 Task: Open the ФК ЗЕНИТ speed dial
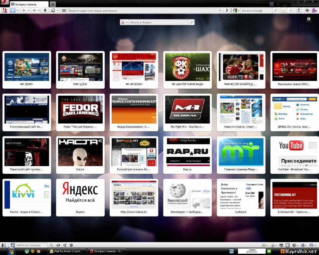27,70
